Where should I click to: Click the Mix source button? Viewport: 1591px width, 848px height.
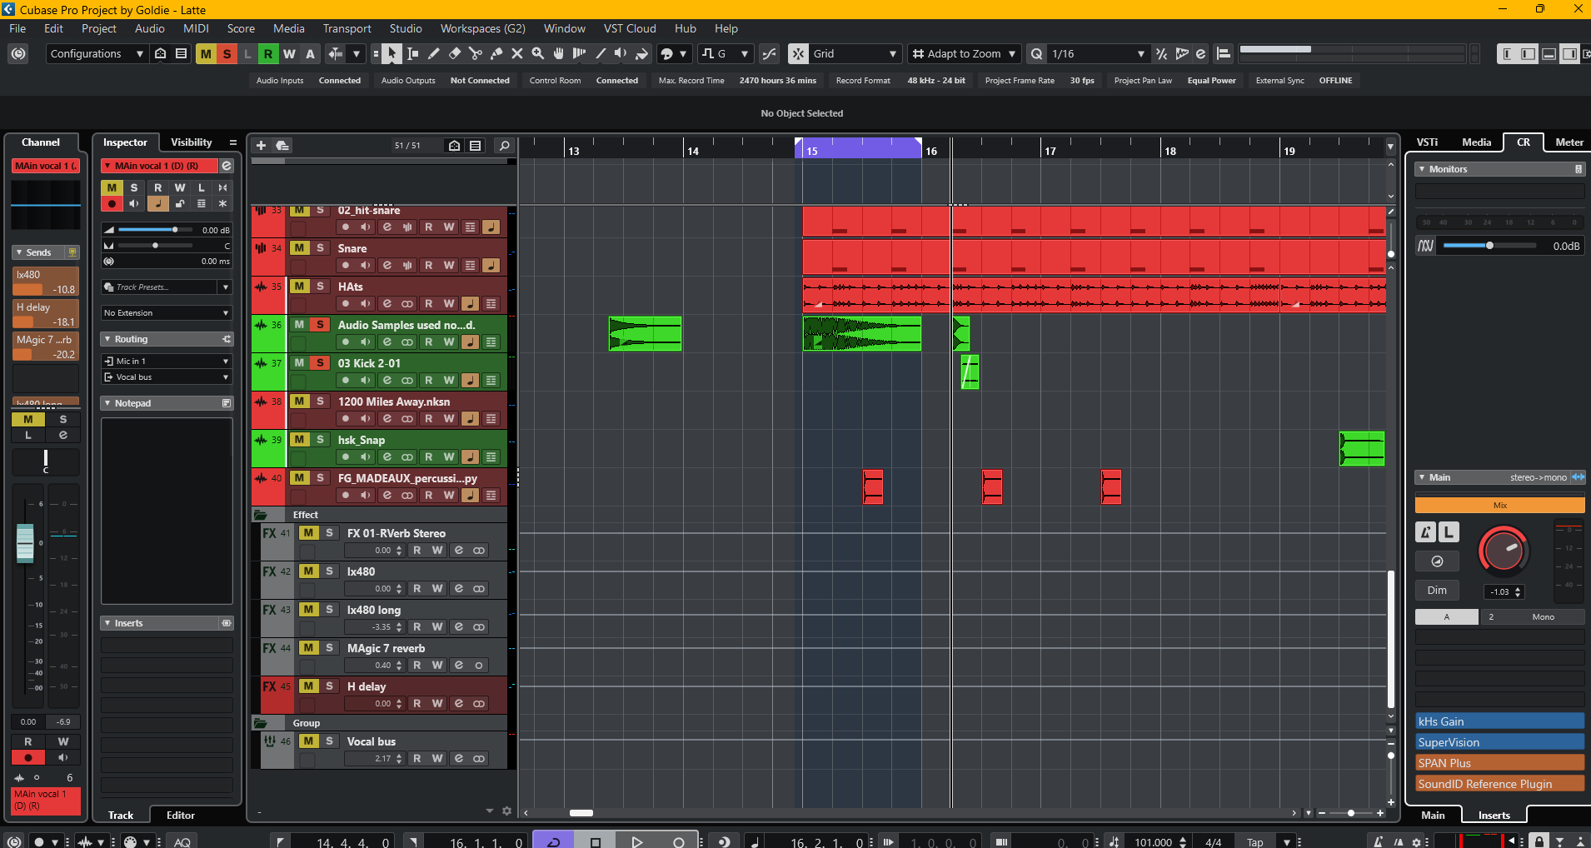1499,506
